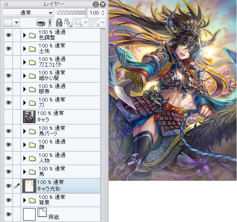The image size is (237, 222).
Task: Hide the 細かい髪 folder
Action: [x=8, y=76]
